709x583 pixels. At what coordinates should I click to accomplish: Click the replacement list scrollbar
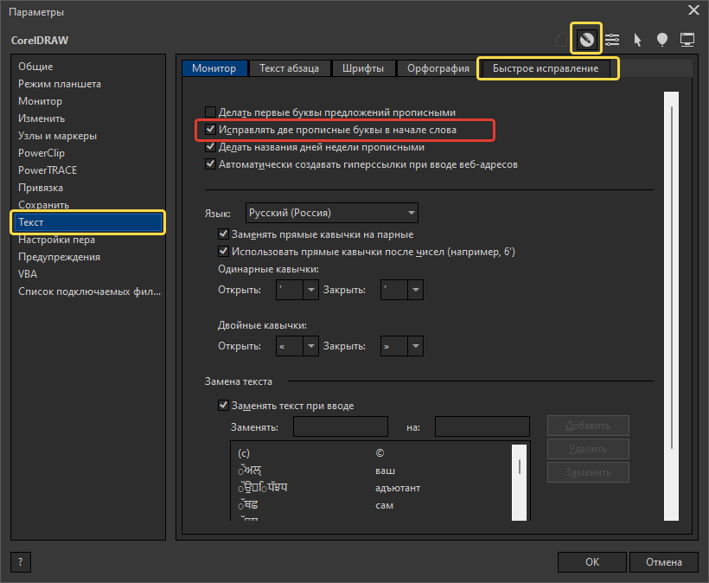tap(519, 482)
